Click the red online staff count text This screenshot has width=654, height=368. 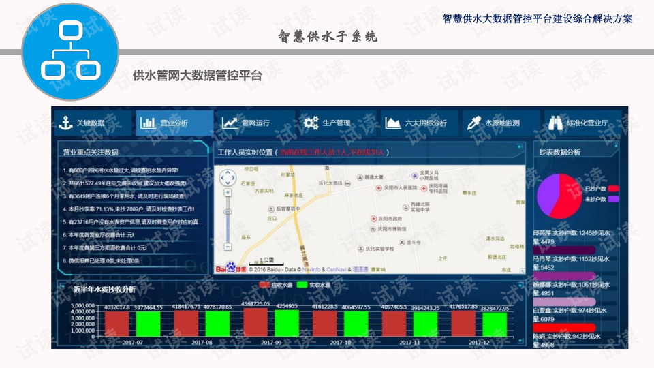pyautogui.click(x=332, y=152)
